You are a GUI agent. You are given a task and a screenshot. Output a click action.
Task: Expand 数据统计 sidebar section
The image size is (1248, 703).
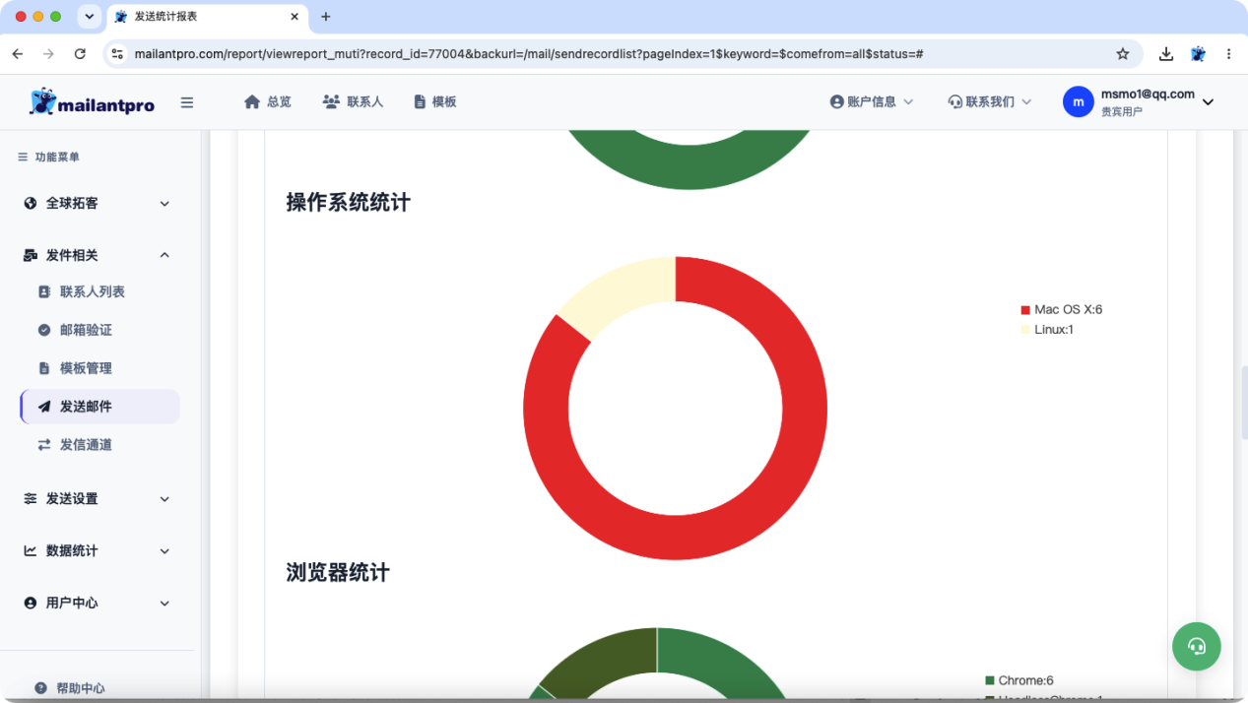pyautogui.click(x=97, y=550)
